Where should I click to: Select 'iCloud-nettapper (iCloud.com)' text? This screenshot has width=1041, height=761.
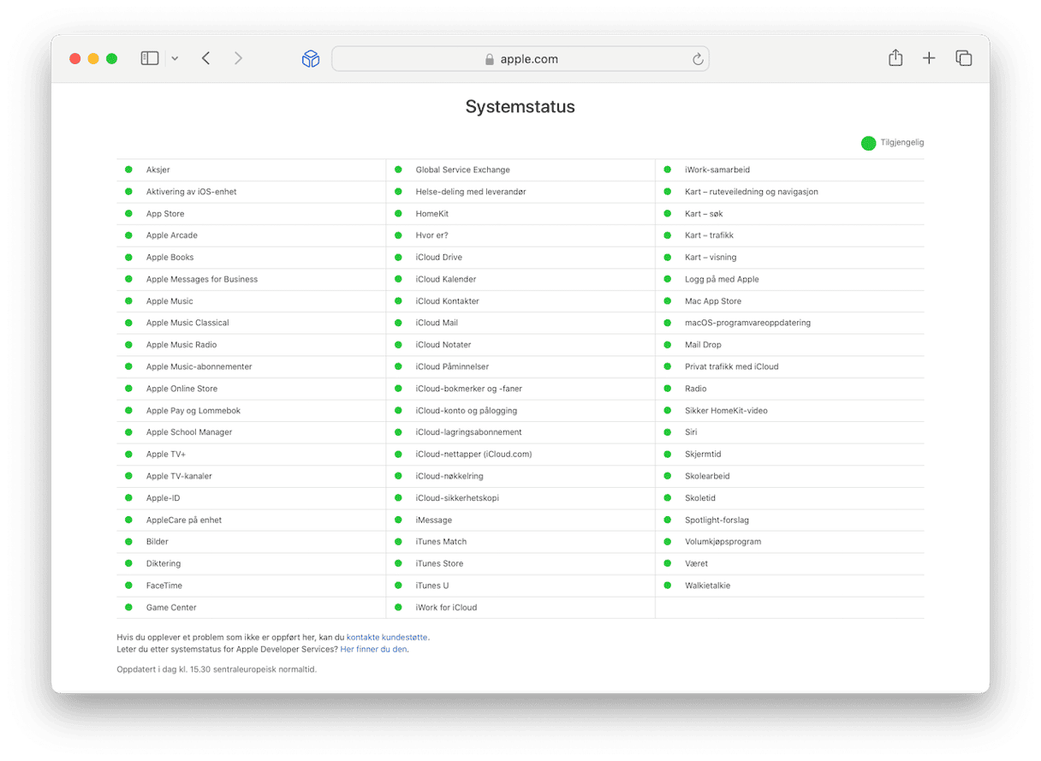(474, 455)
